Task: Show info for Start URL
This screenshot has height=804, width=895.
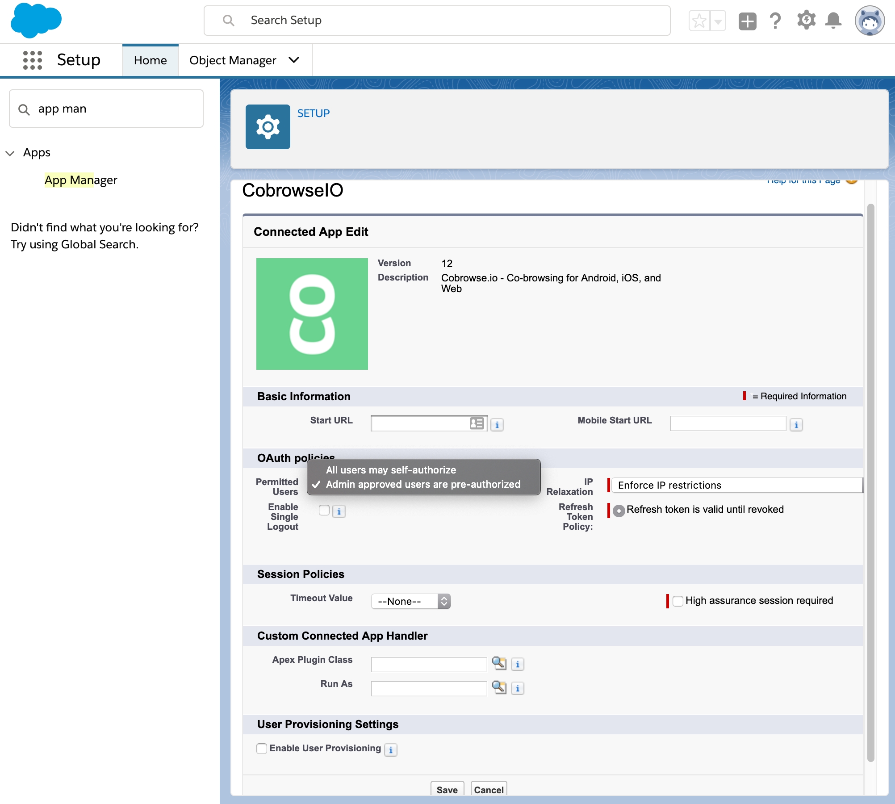Action: pos(497,425)
